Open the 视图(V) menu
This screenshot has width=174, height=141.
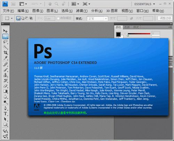tap(127, 11)
